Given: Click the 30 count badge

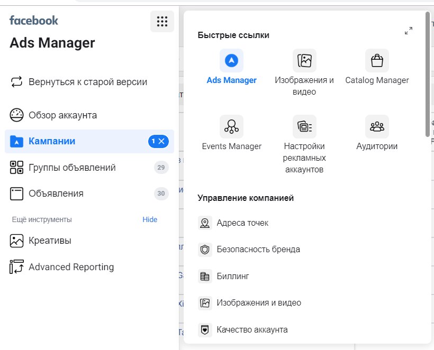Looking at the screenshot, I should click(161, 194).
